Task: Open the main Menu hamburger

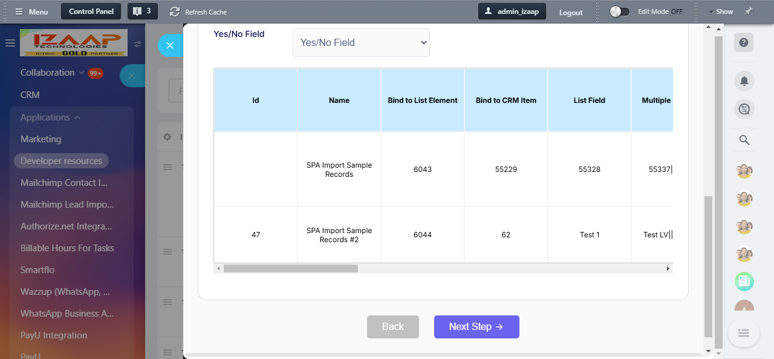Action: point(31,12)
